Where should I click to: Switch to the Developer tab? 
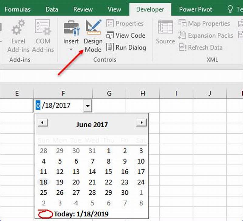[150, 9]
